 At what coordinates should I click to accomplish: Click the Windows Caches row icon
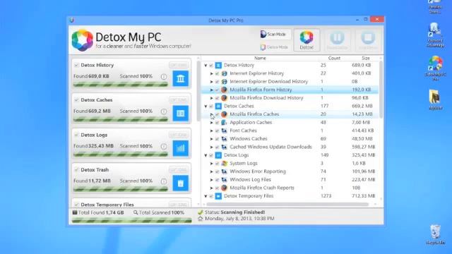(x=224, y=139)
